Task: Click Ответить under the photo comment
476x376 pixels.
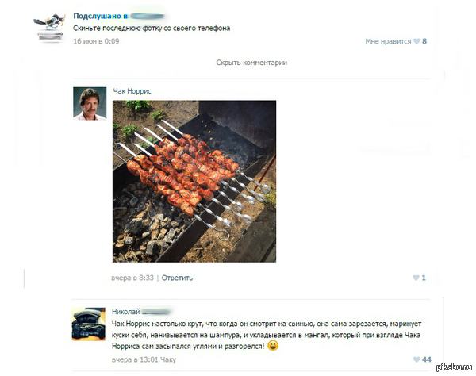Action: click(177, 278)
